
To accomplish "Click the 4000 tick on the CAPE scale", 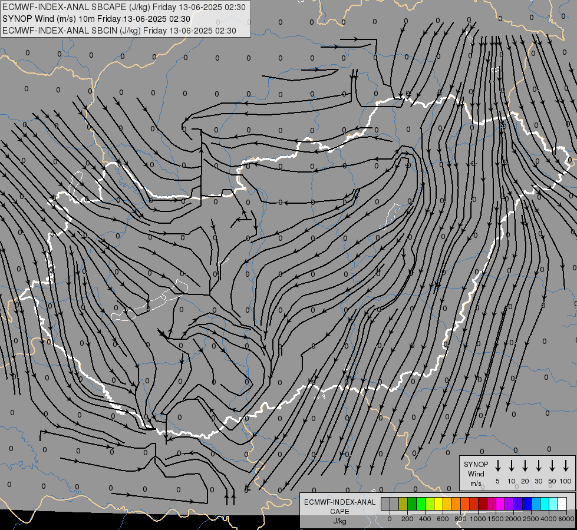I will (549, 519).
